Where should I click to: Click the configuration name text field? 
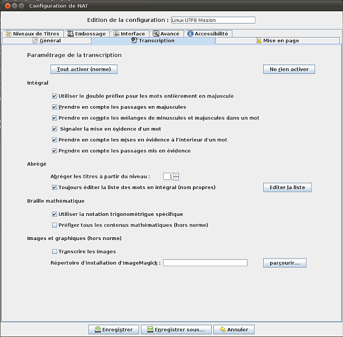coord(213,20)
